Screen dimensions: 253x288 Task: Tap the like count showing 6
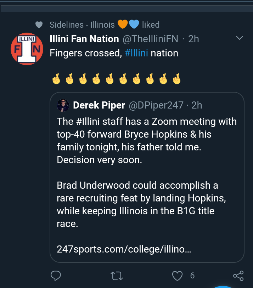[x=192, y=276]
